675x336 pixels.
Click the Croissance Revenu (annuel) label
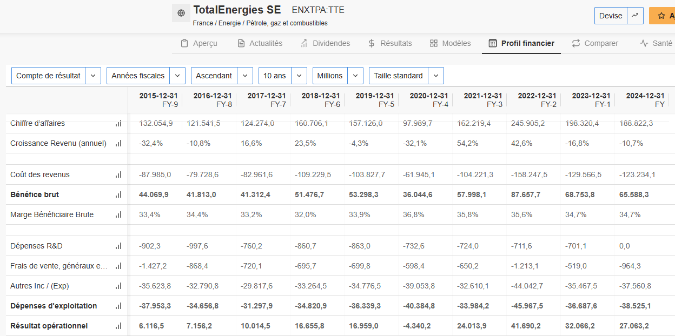(x=58, y=143)
